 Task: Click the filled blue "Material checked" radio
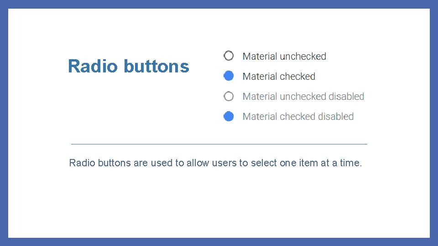click(229, 76)
